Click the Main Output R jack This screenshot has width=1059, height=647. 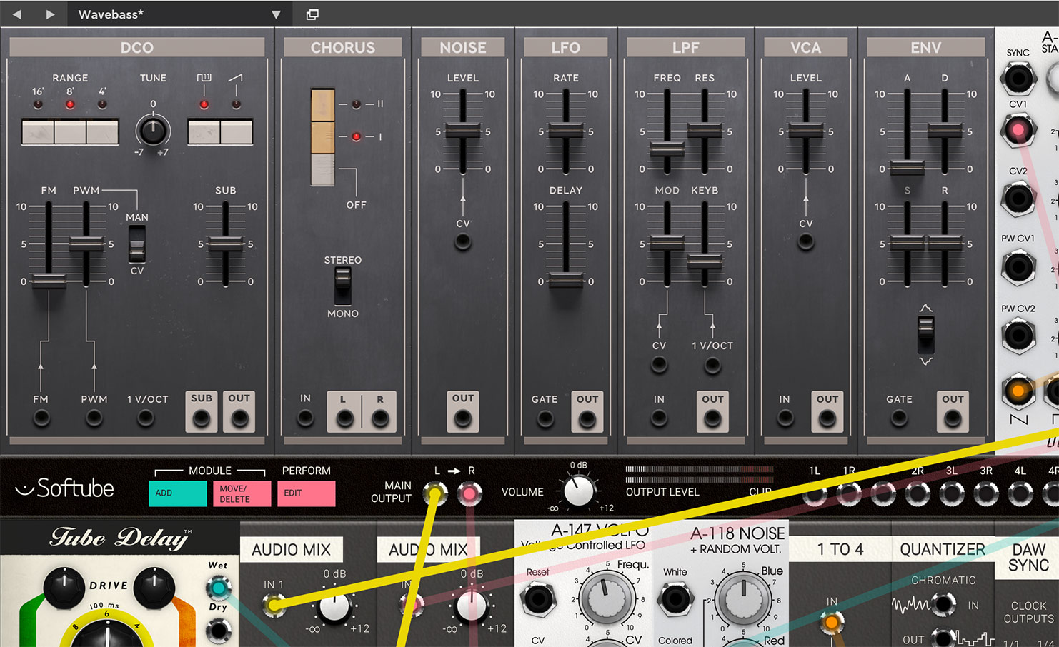point(469,493)
